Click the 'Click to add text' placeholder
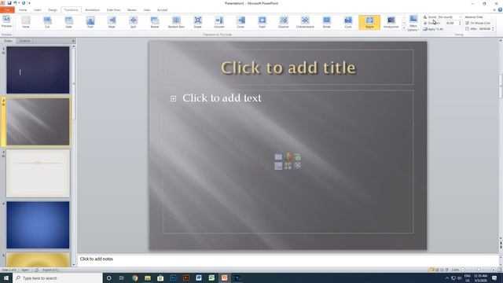 222,97
